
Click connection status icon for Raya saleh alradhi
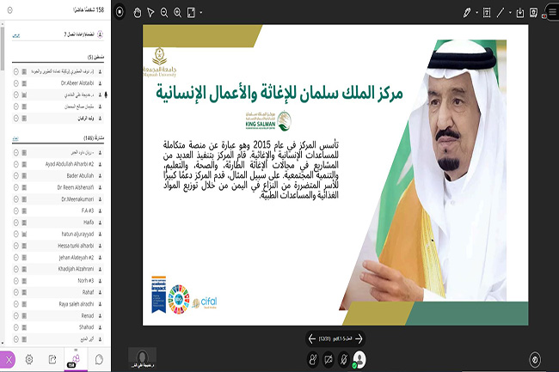[x=24, y=304]
